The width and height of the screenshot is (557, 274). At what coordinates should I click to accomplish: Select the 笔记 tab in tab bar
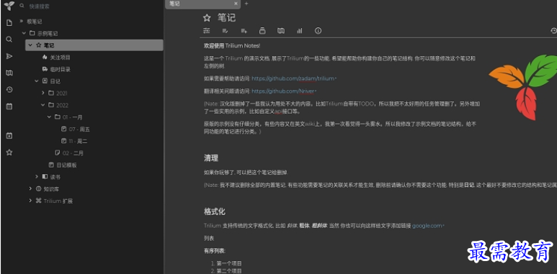(202, 4)
